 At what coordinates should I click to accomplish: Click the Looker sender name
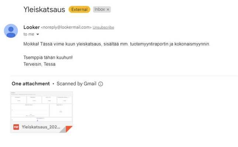click(x=31, y=27)
